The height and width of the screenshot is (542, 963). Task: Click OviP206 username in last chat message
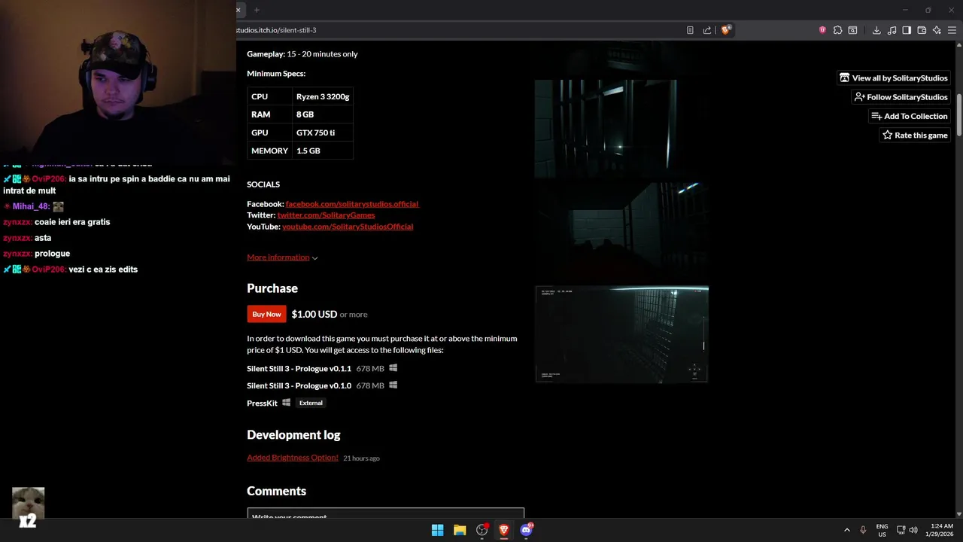49,269
